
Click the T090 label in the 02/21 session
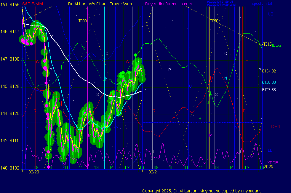214,21
